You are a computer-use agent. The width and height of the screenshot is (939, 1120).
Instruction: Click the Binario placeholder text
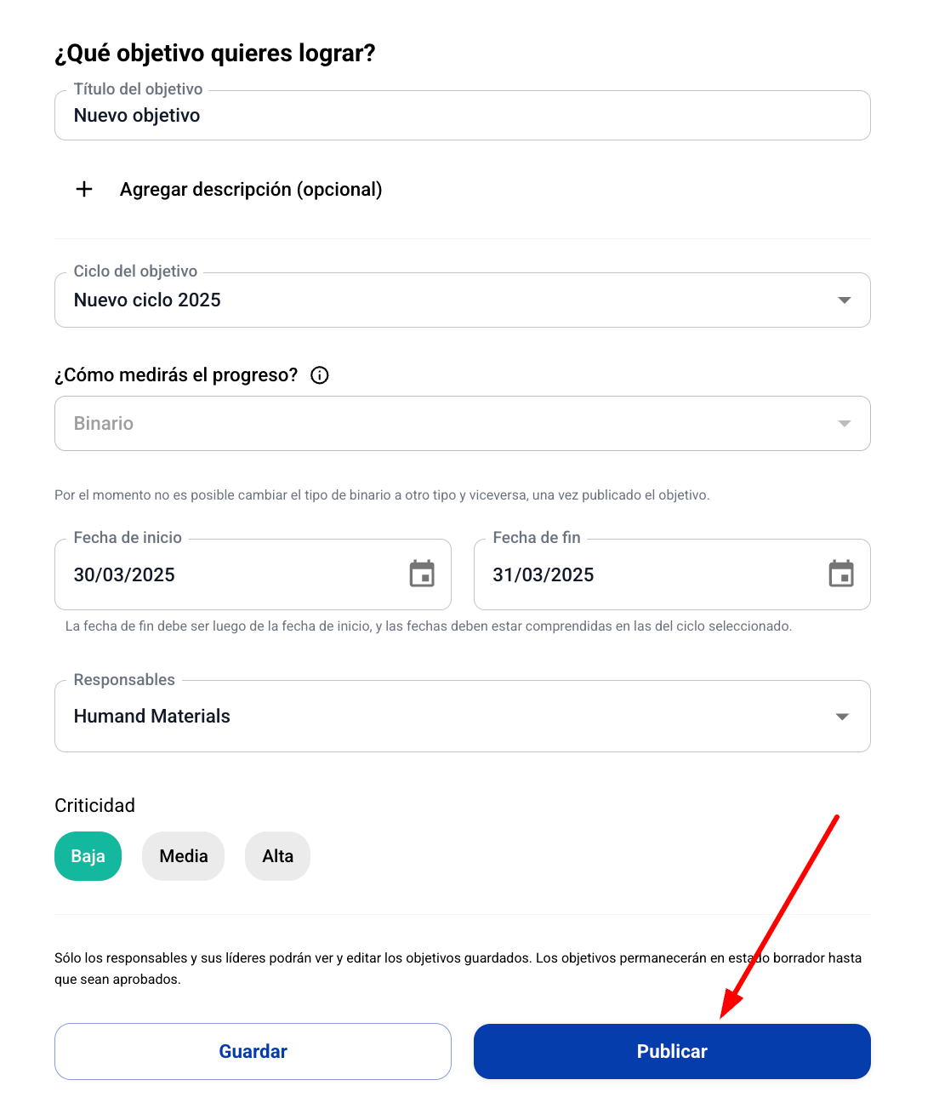tap(104, 424)
